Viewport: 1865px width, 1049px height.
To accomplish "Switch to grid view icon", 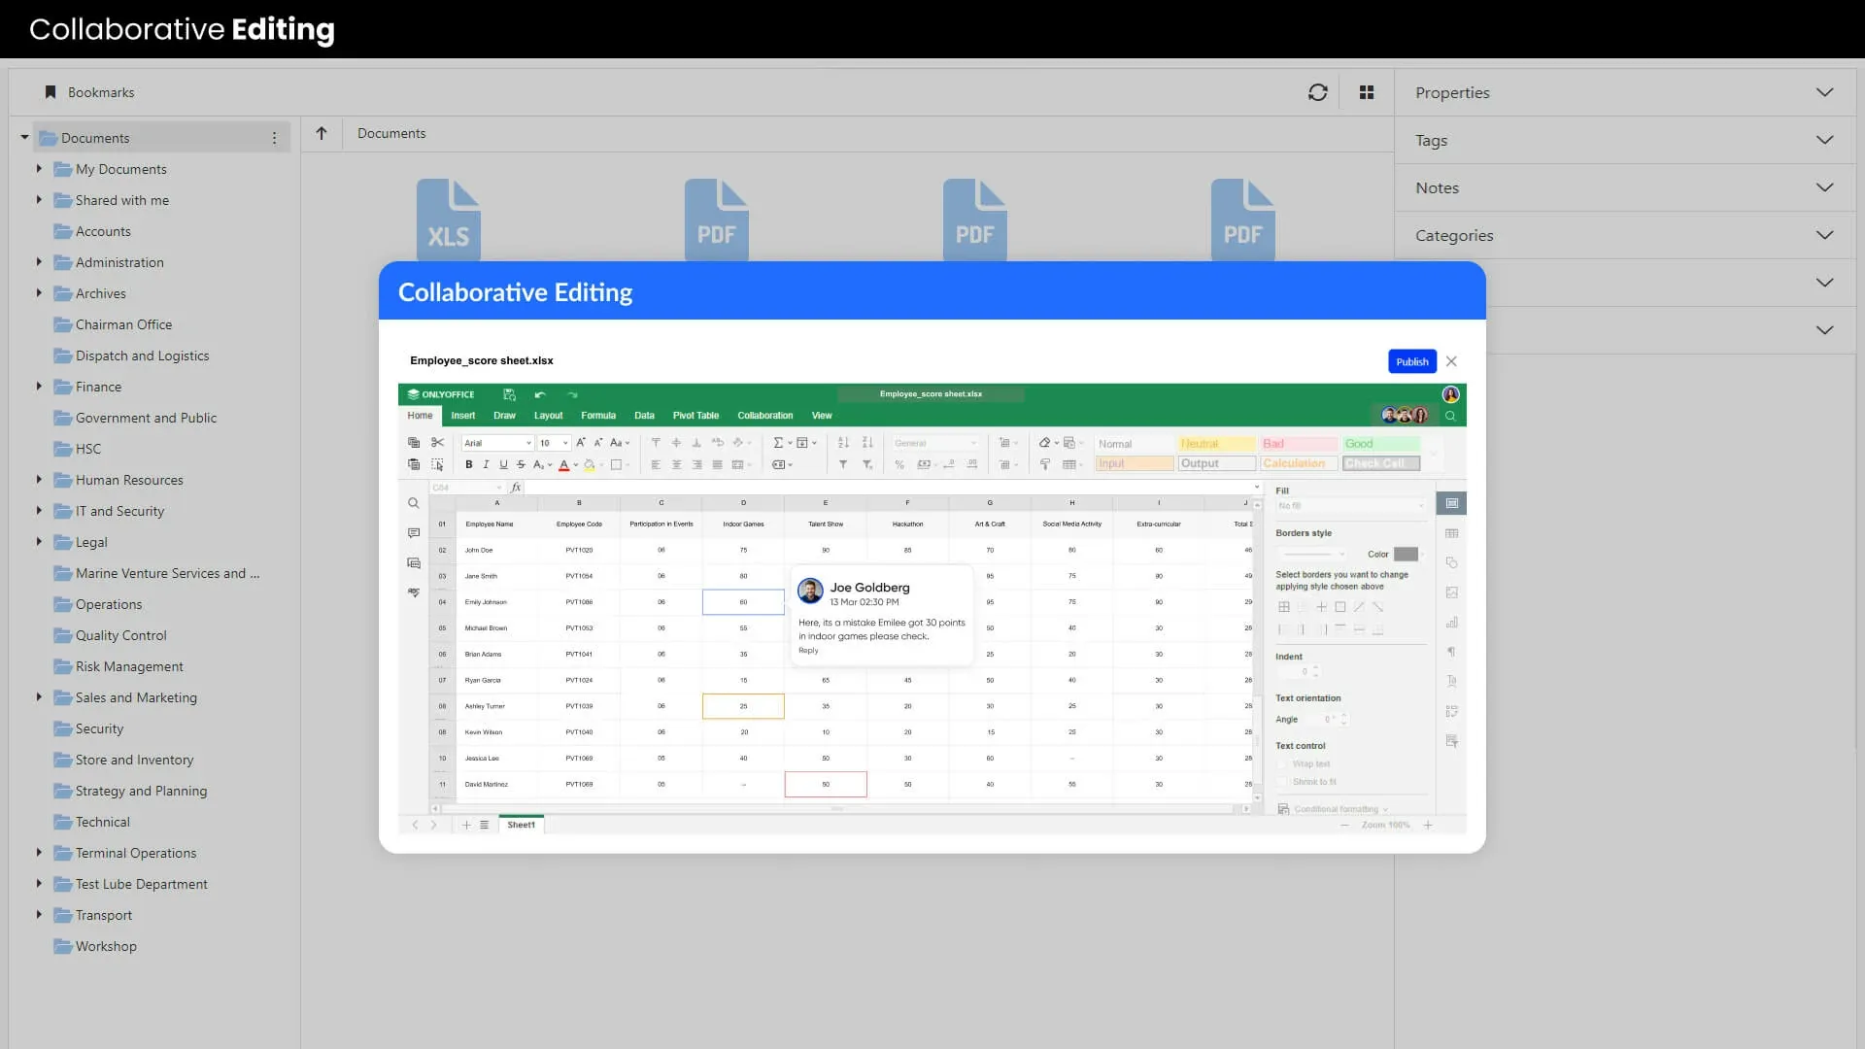I will (1367, 92).
